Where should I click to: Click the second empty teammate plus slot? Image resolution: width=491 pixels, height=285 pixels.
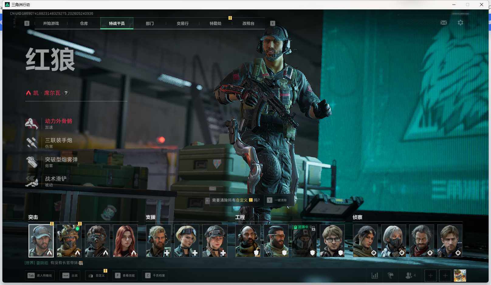coord(445,276)
